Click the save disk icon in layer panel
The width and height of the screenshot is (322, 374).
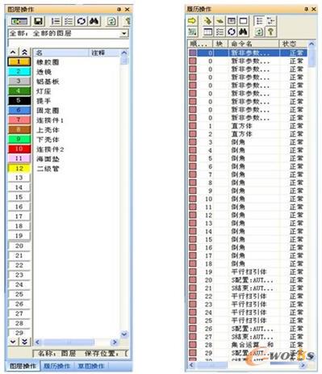[38, 21]
